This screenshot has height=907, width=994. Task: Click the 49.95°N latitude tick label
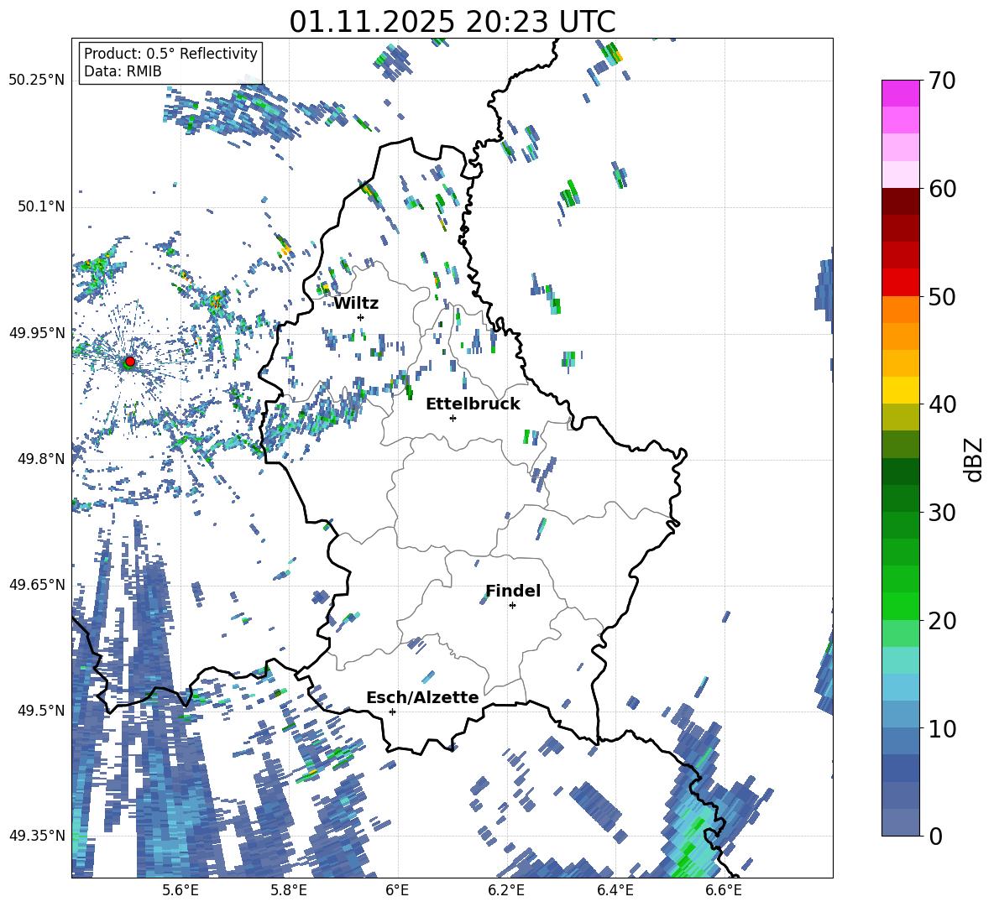tap(37, 333)
